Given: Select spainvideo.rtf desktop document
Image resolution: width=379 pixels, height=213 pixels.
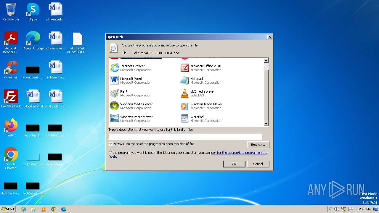Looking at the screenshot, I should [x=55, y=99].
